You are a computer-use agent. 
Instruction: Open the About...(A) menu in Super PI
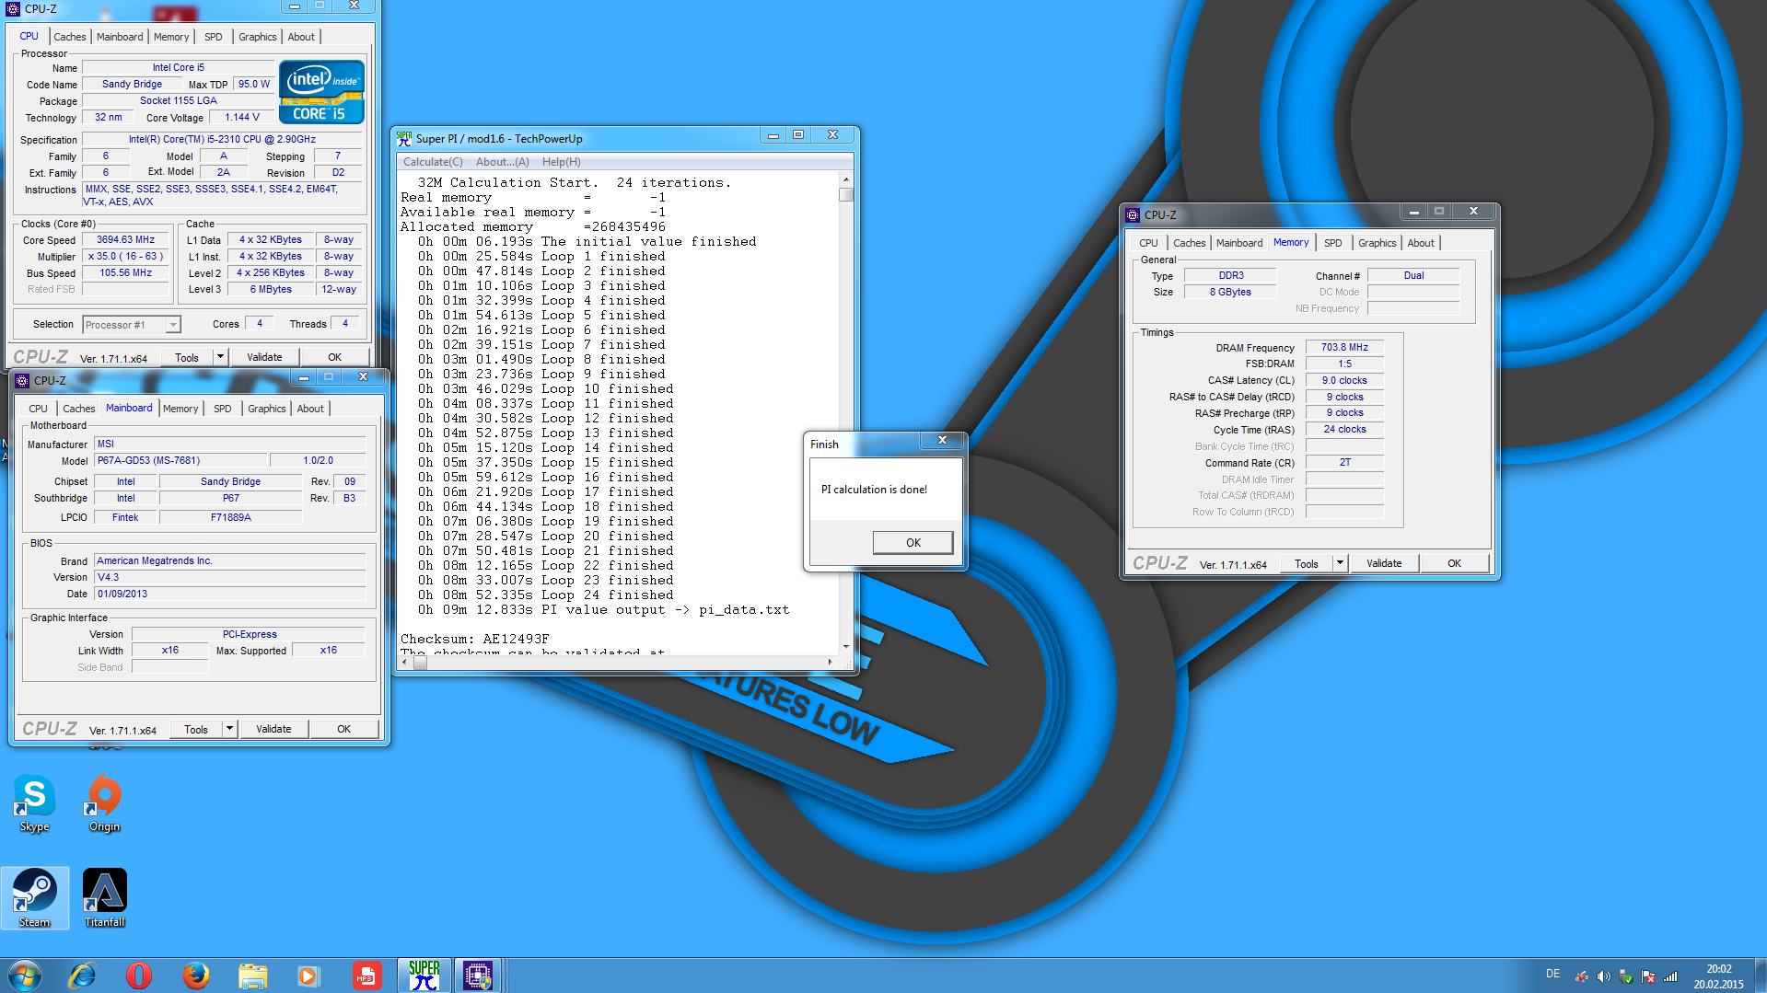coord(503,162)
